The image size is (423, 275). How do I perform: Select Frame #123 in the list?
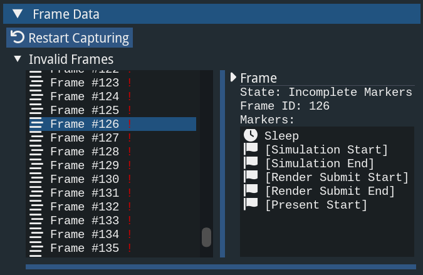coord(84,83)
